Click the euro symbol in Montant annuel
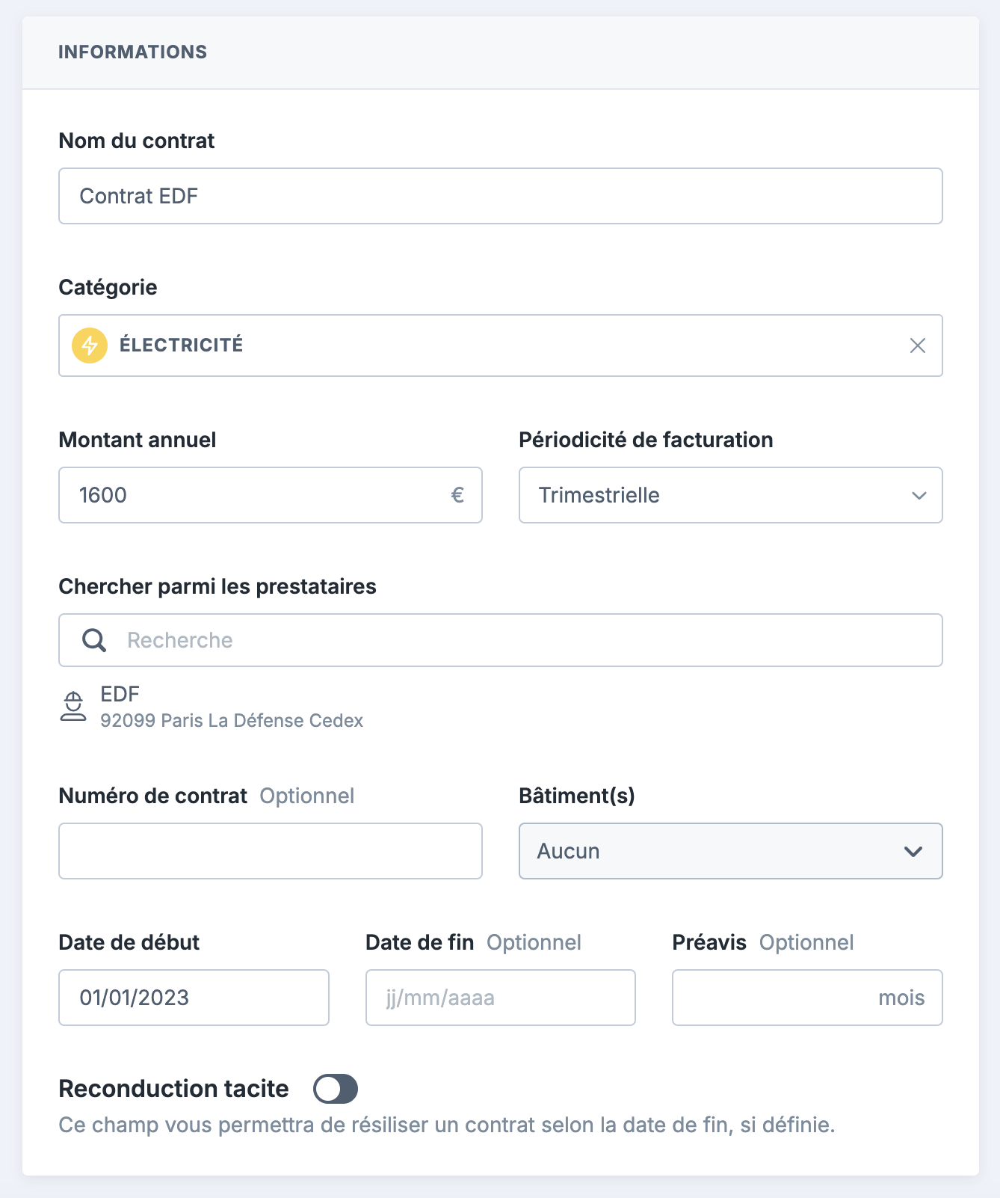The width and height of the screenshot is (1000, 1198). tap(458, 495)
